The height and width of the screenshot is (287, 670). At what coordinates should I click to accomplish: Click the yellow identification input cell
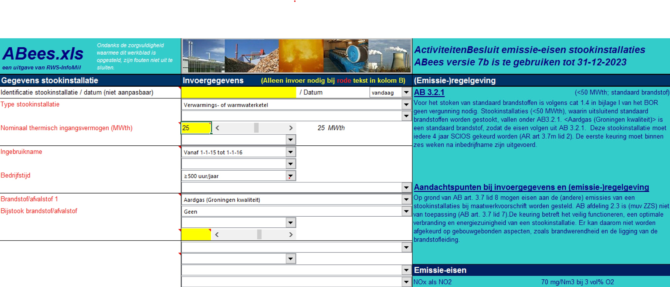[x=238, y=92]
